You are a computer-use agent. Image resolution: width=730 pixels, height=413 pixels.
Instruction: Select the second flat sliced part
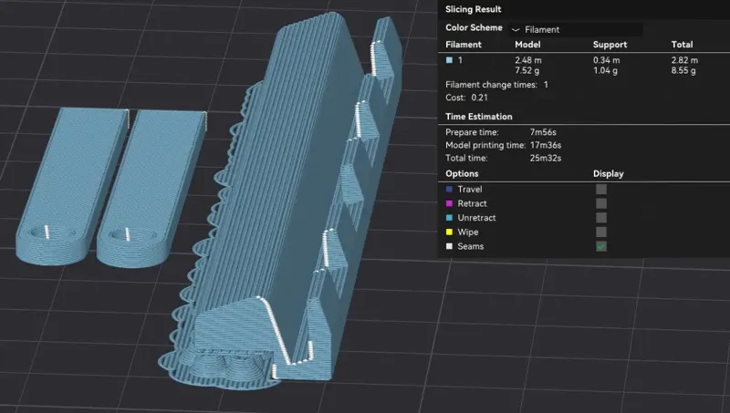coord(152,189)
